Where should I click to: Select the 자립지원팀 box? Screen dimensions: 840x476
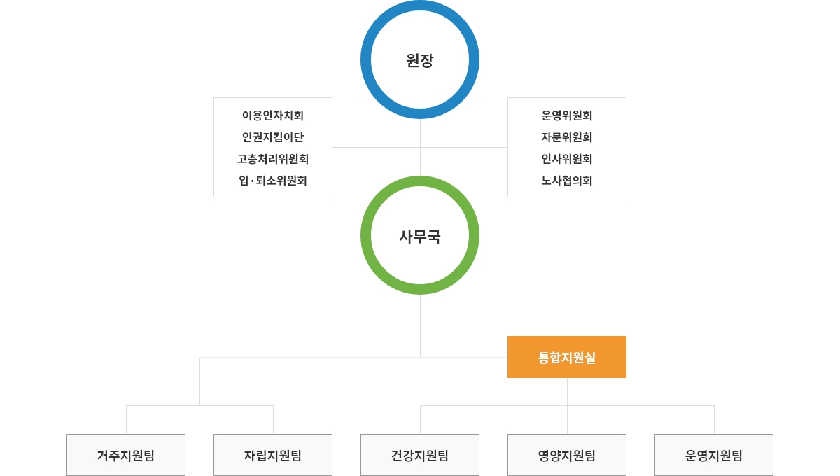coord(273,455)
